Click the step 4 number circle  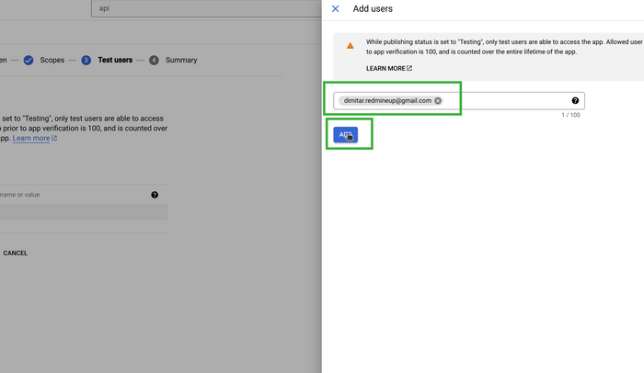pyautogui.click(x=154, y=60)
